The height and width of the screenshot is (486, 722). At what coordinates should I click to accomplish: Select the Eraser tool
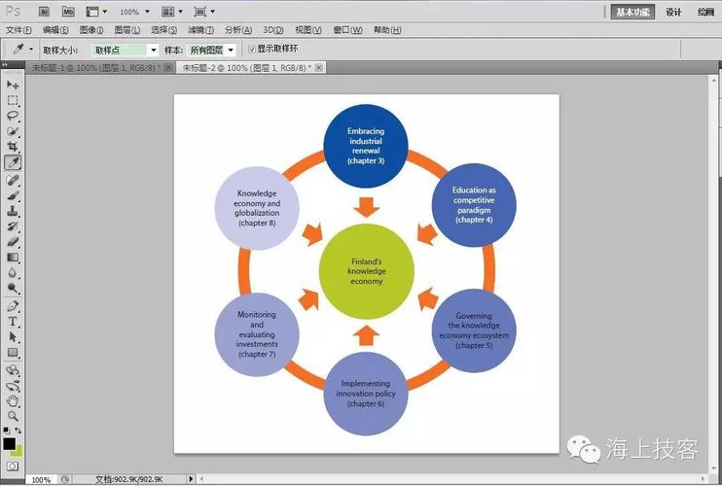pos(13,242)
